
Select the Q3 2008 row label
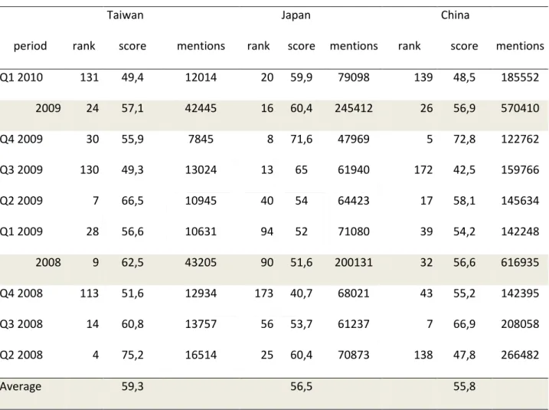click(21, 324)
